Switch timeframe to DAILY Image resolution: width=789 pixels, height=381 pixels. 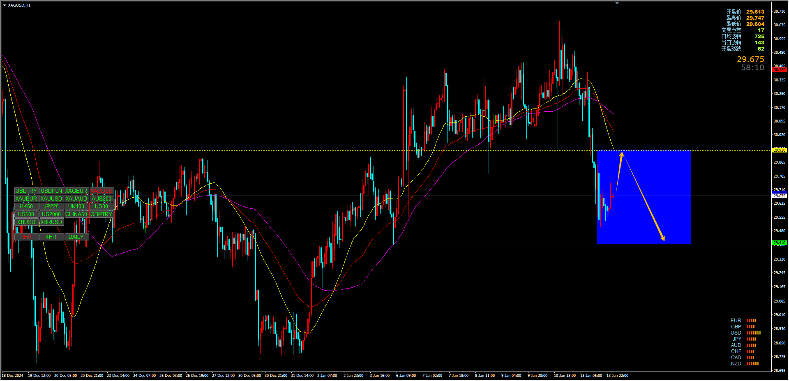tap(76, 237)
